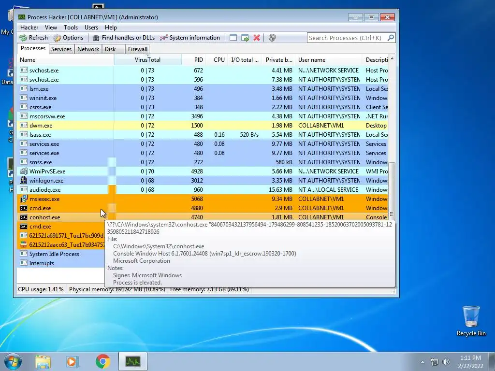Select the csrss.exe process row

[x=203, y=107]
